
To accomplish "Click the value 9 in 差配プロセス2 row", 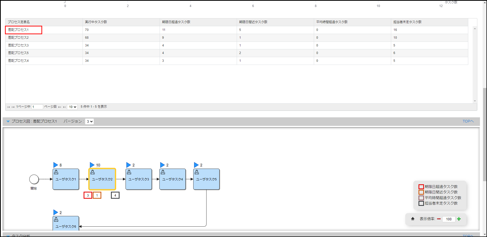I will pyautogui.click(x=163, y=38).
